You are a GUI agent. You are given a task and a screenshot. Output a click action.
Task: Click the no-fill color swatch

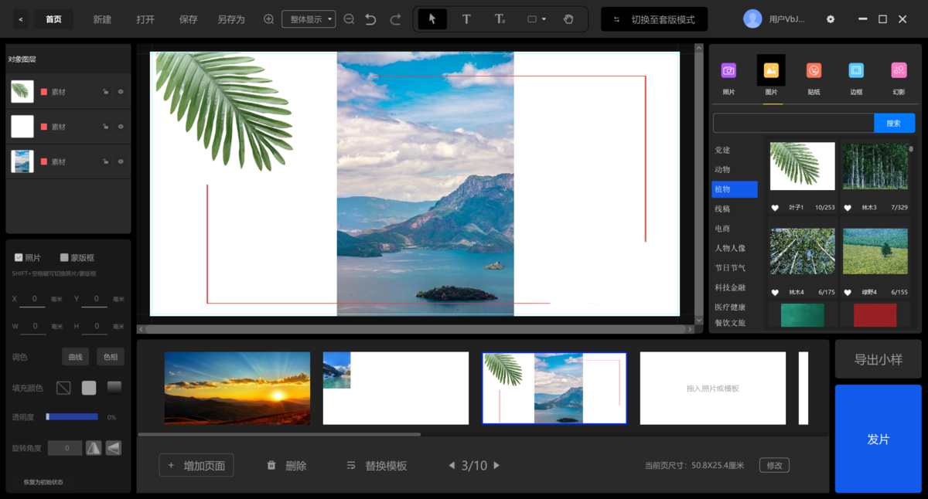click(64, 387)
